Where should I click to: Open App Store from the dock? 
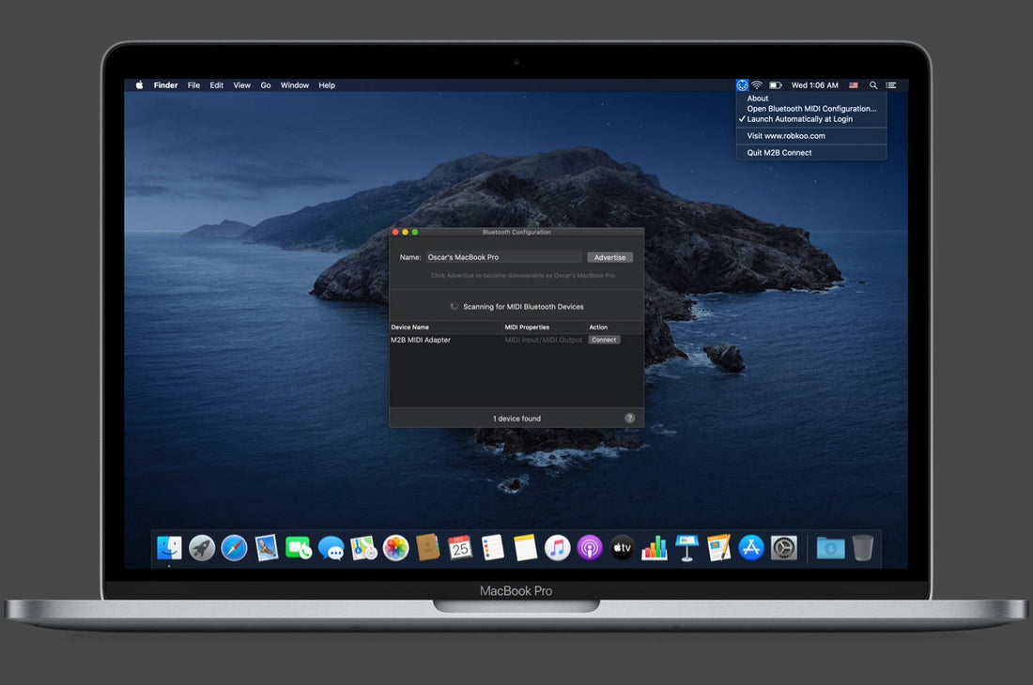(751, 548)
